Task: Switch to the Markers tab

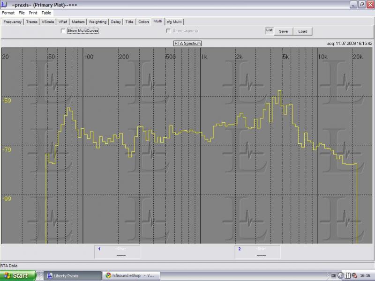Action: (78, 22)
